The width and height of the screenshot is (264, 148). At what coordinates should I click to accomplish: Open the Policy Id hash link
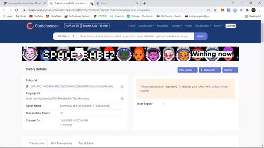72,86
